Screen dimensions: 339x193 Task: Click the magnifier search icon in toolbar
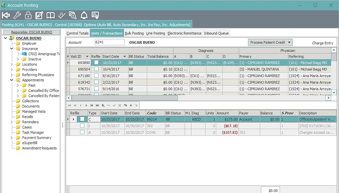73,15
